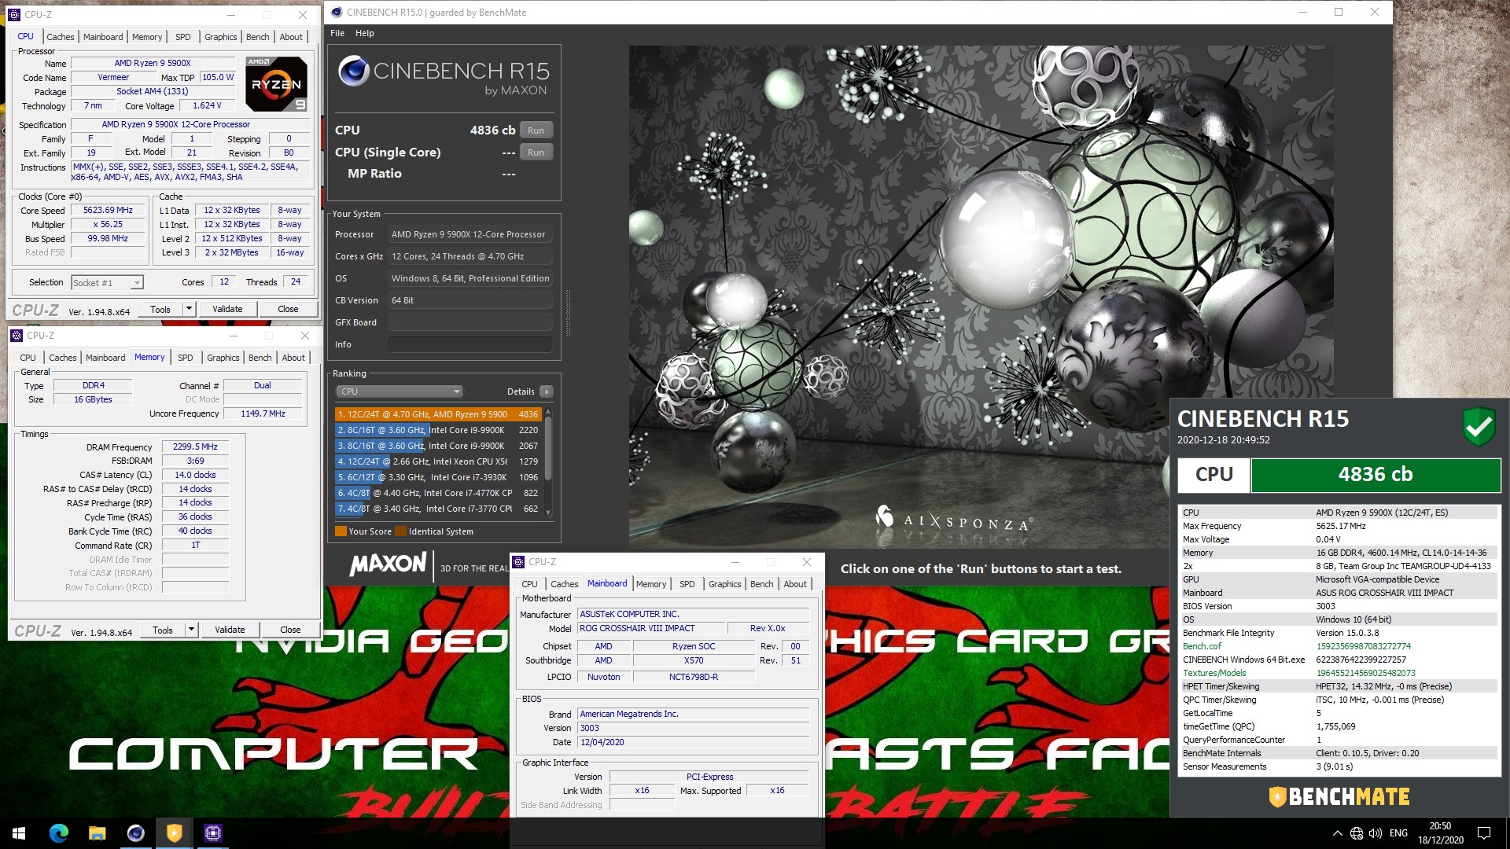Click the Your Score orange legend swatch
Screen dimensions: 1510x849
(341, 531)
